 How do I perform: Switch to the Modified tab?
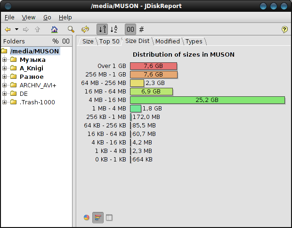tap(168, 41)
